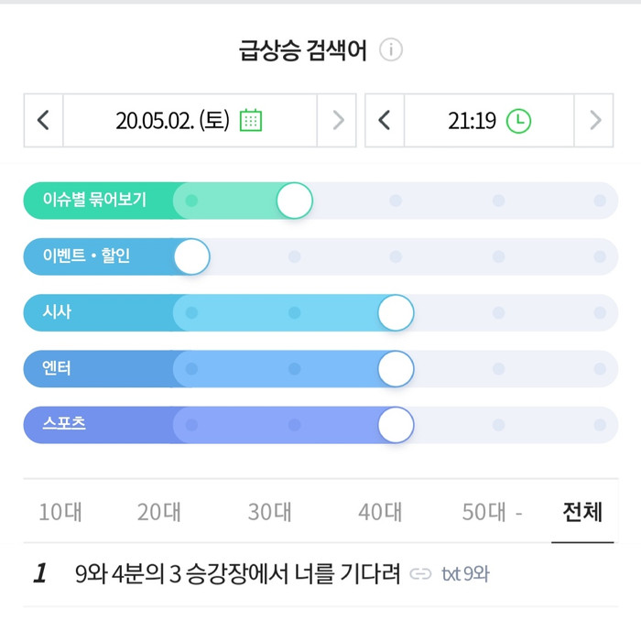Click the info icon beside 급상승 검색어

pyautogui.click(x=391, y=49)
